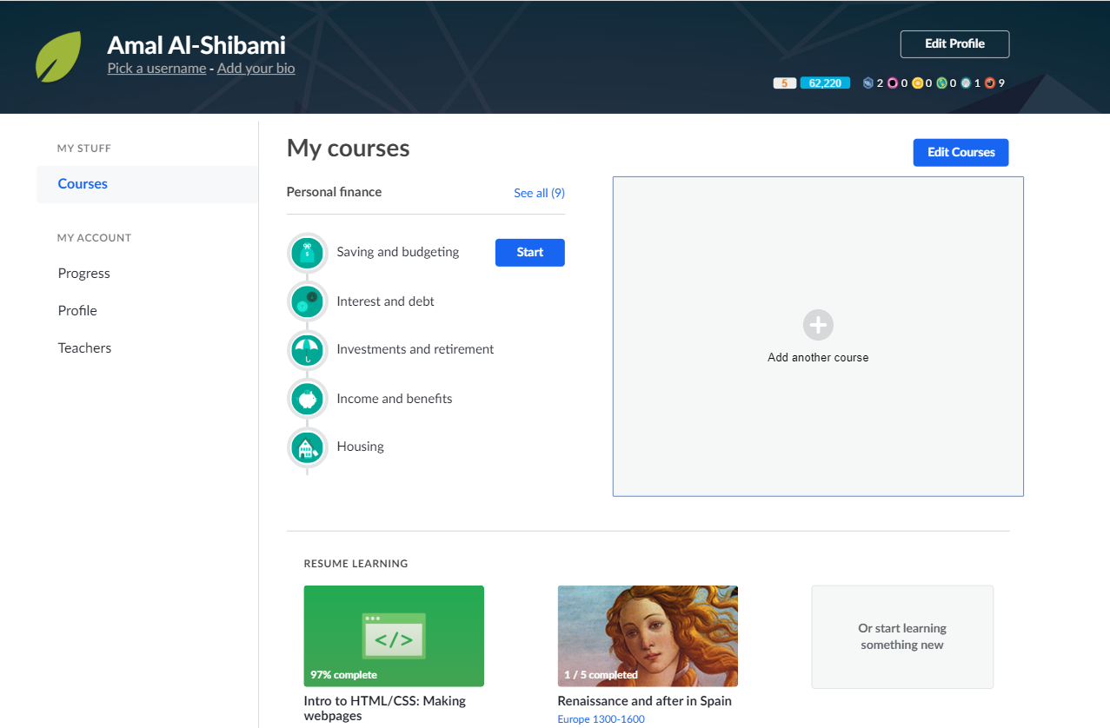Click the Sun badge icon

coord(917,83)
